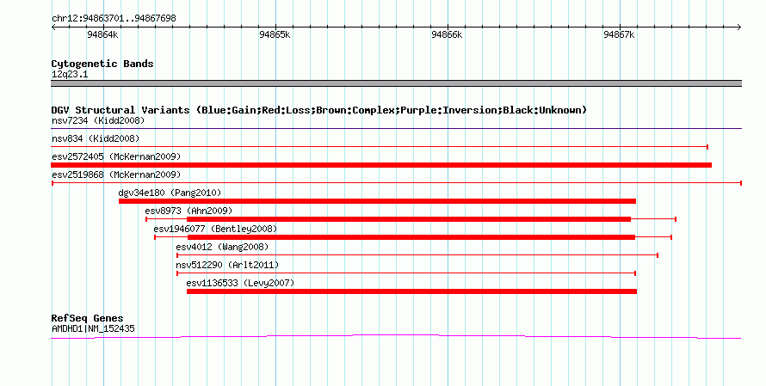This screenshot has width=766, height=386.
Task: Click the esv1946077 (Bentley2008) label
Action: 215,229
